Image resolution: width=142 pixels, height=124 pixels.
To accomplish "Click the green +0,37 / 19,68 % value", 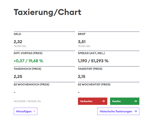I will tap(29, 61).
